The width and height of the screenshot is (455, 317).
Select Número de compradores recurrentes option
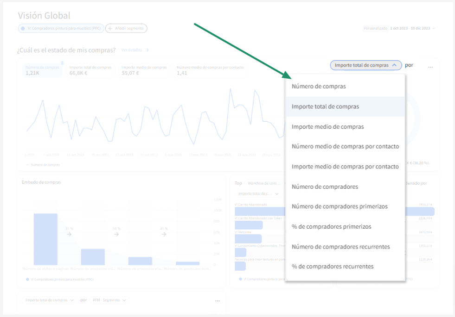[x=346, y=247]
